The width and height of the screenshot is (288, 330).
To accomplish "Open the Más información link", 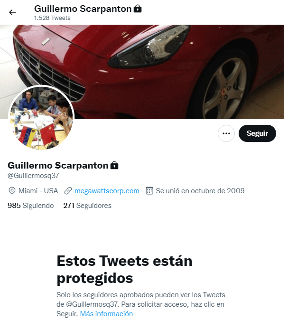I will (106, 314).
